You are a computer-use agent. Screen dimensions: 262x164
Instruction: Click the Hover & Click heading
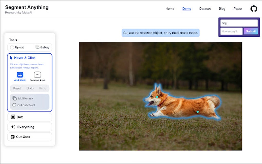point(25,58)
